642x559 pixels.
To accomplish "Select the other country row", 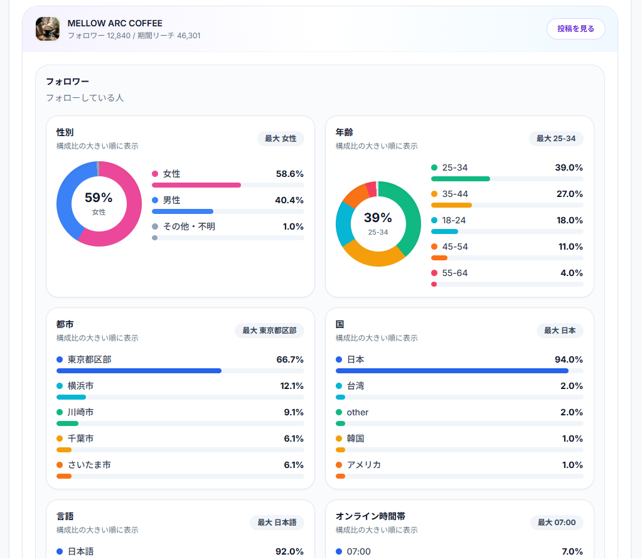I will click(459, 417).
